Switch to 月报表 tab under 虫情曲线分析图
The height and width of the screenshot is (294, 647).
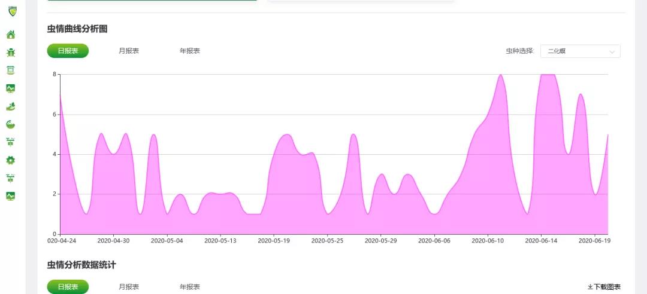coord(129,51)
